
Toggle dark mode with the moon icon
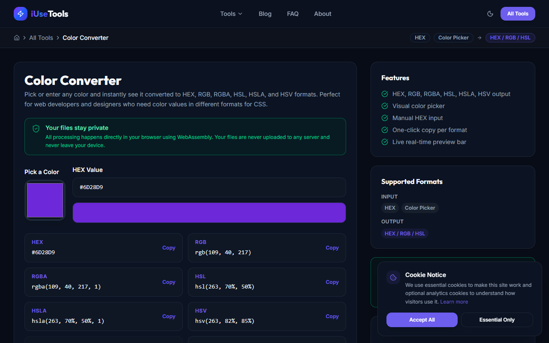point(490,14)
